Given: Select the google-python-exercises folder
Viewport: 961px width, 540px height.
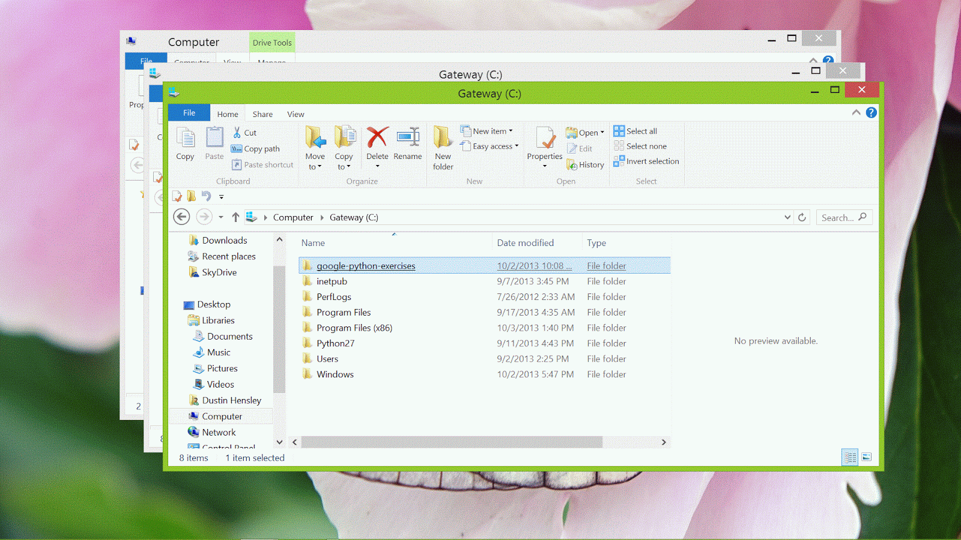Looking at the screenshot, I should pyautogui.click(x=484, y=266).
